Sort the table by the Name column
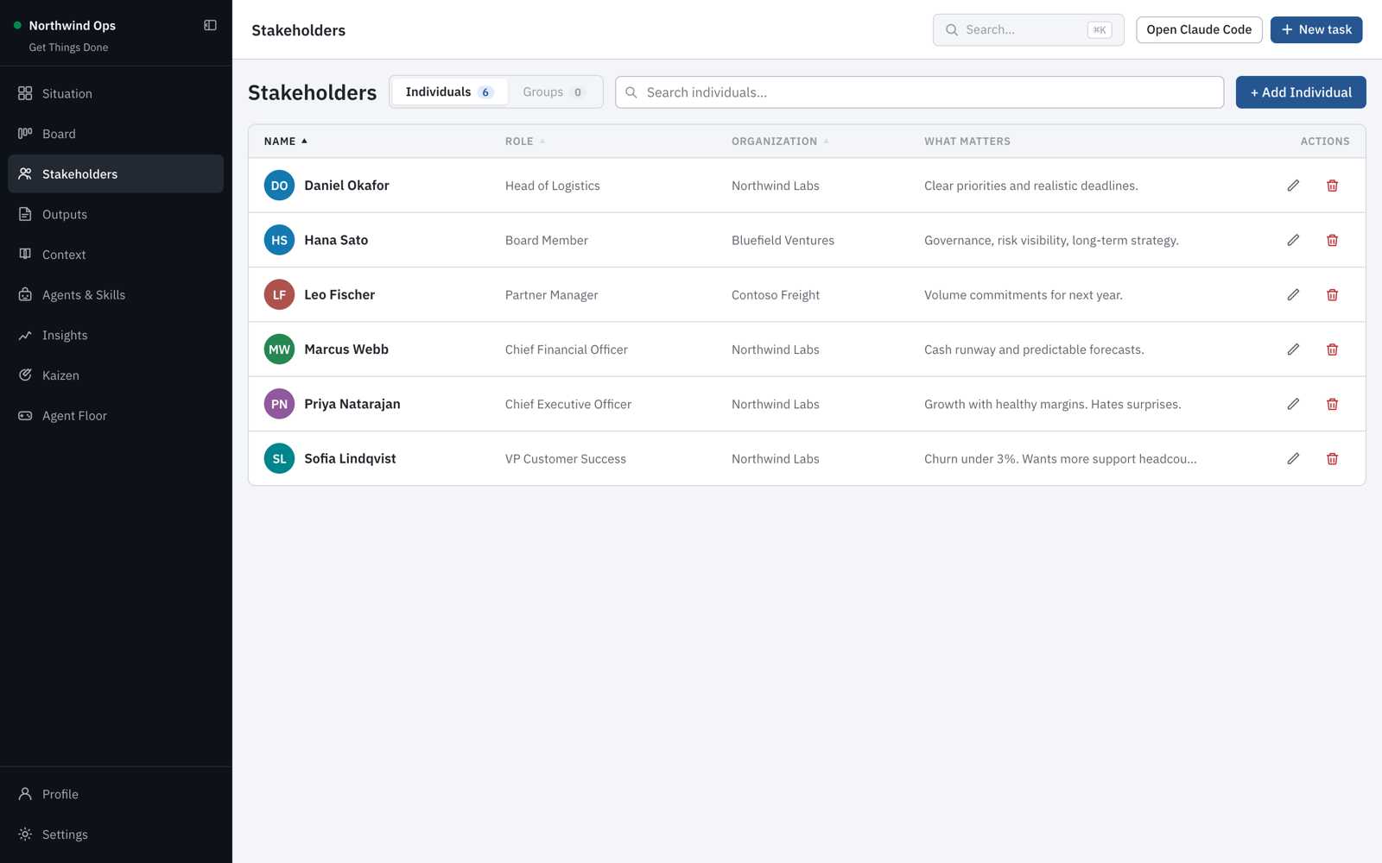Screen dimensions: 1382x863 [x=286, y=142]
